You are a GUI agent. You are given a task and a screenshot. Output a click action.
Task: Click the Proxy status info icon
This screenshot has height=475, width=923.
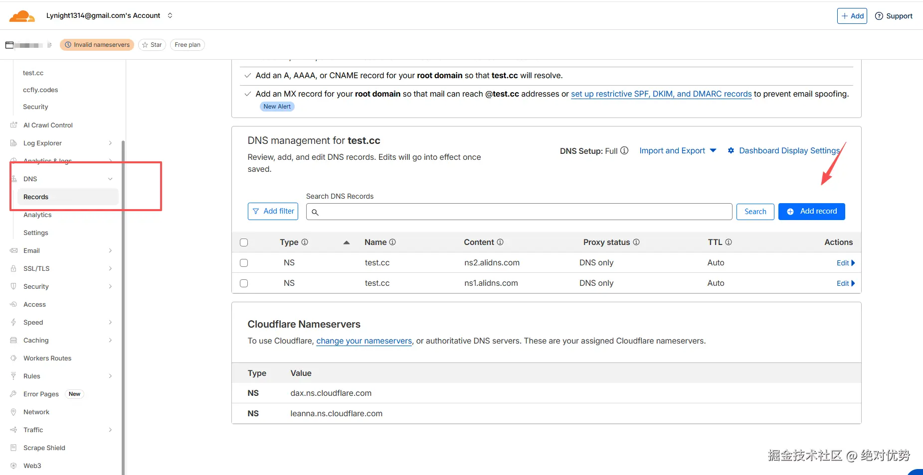(636, 242)
